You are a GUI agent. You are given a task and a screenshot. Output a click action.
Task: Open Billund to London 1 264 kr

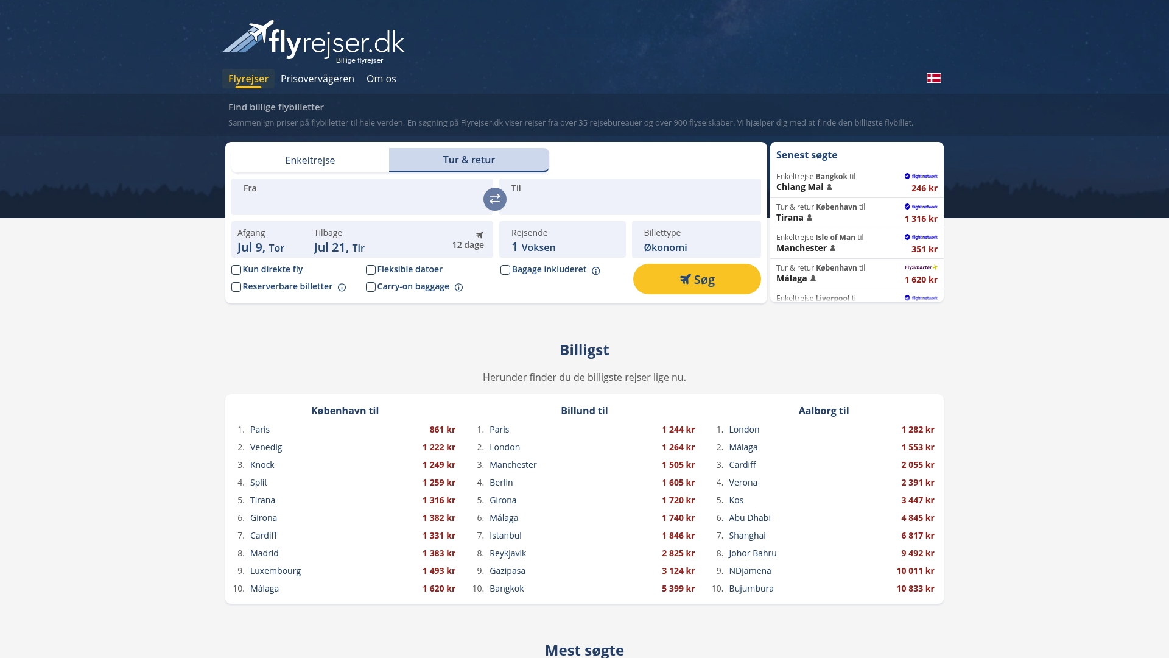(x=584, y=447)
